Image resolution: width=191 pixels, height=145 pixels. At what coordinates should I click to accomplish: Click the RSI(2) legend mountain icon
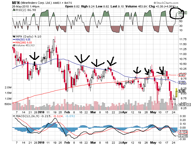point(14,10)
